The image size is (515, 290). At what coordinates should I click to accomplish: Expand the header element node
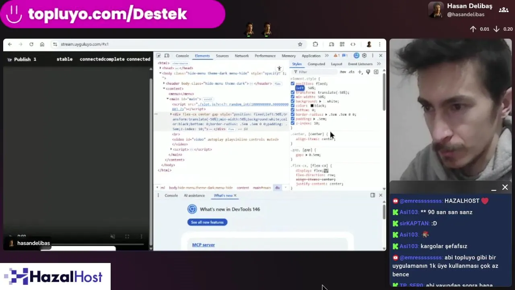[164, 83]
